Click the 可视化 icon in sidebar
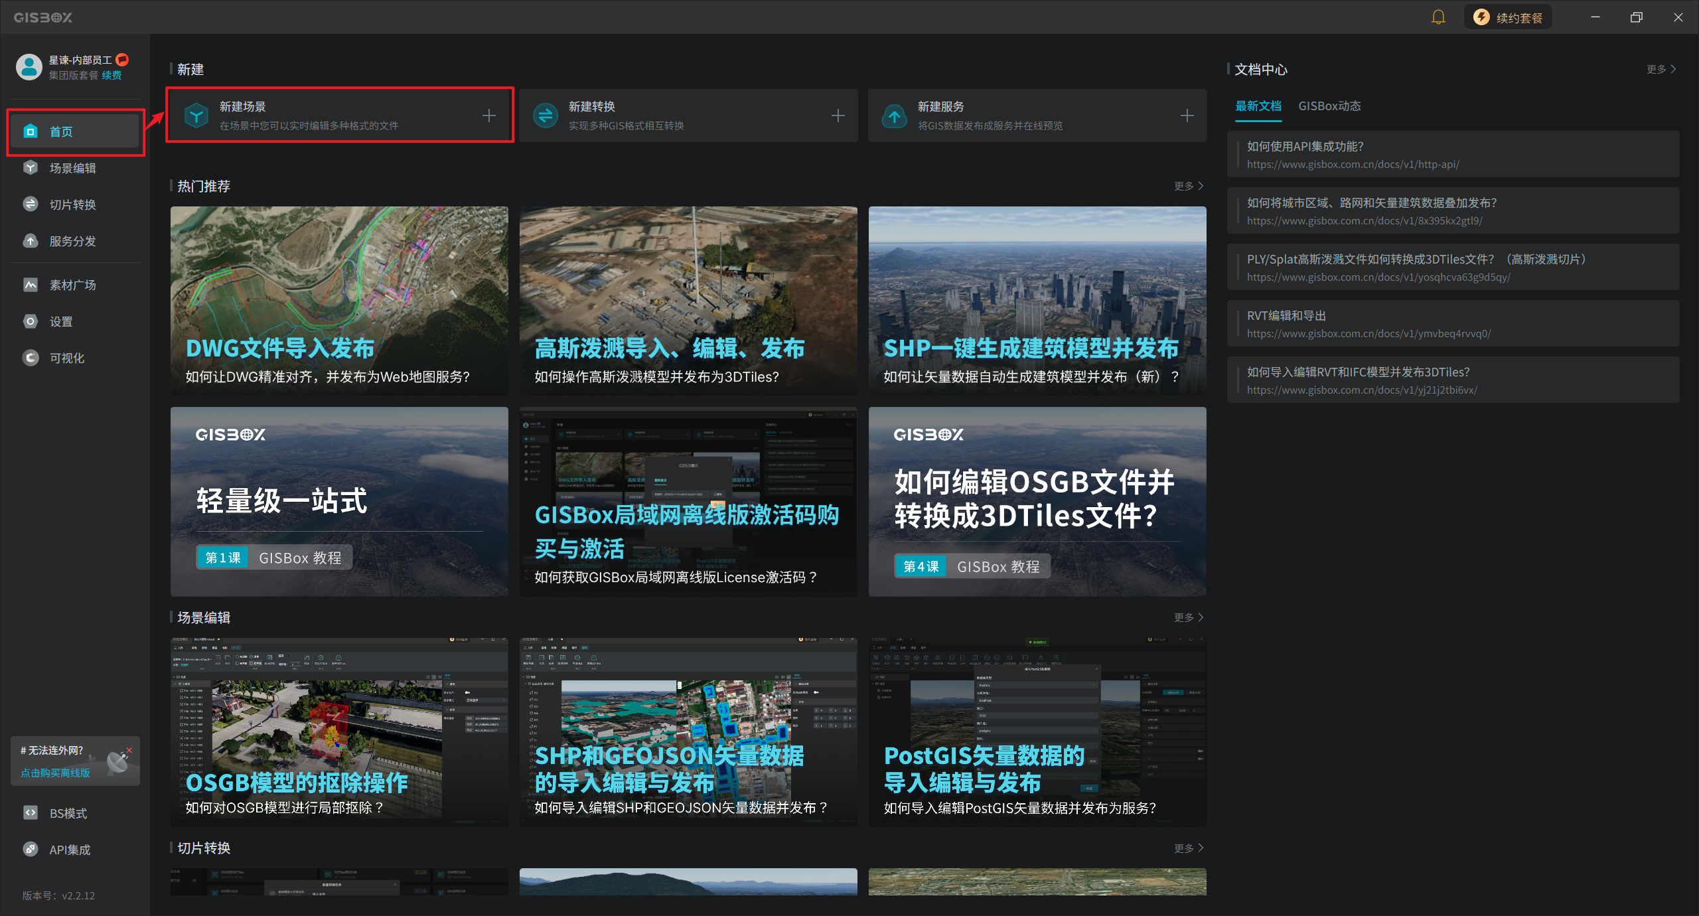This screenshot has width=1699, height=916. 31,358
